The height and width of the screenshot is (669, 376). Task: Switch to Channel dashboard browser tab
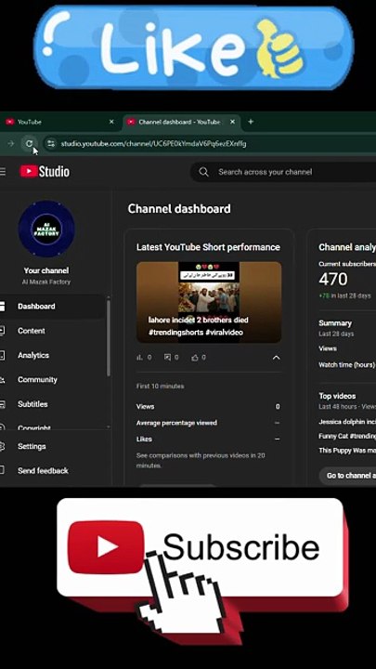coord(181,122)
